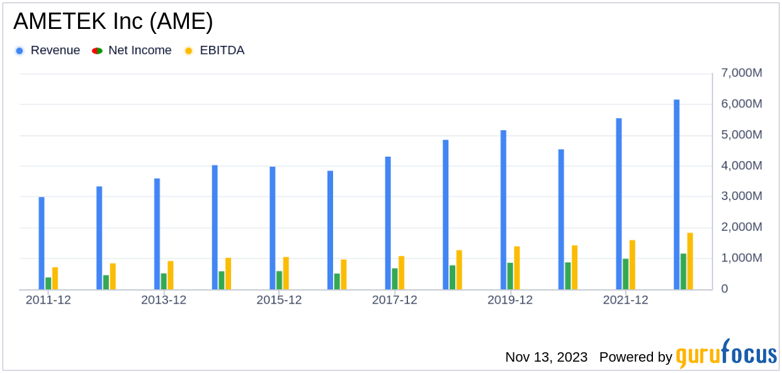Click the 2015-12 x-axis label
Viewport: 782px width, 373px height.
[x=279, y=301]
